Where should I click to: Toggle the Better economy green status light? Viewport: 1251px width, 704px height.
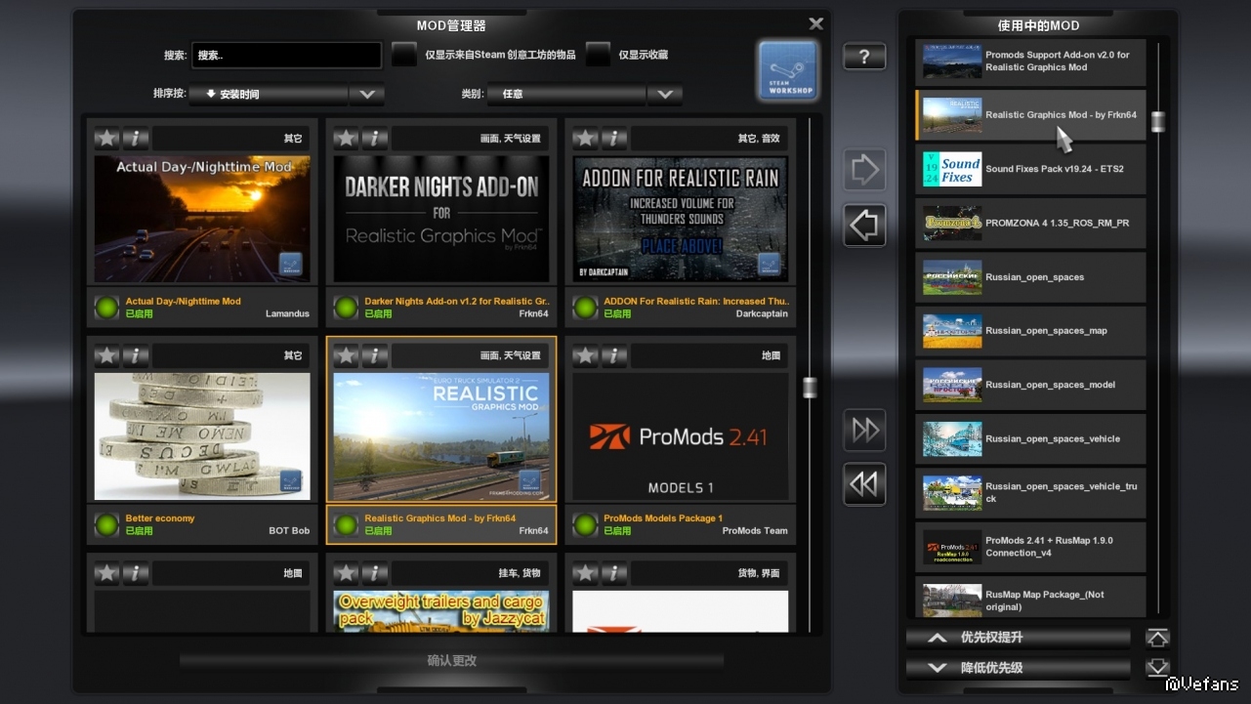[x=106, y=525]
